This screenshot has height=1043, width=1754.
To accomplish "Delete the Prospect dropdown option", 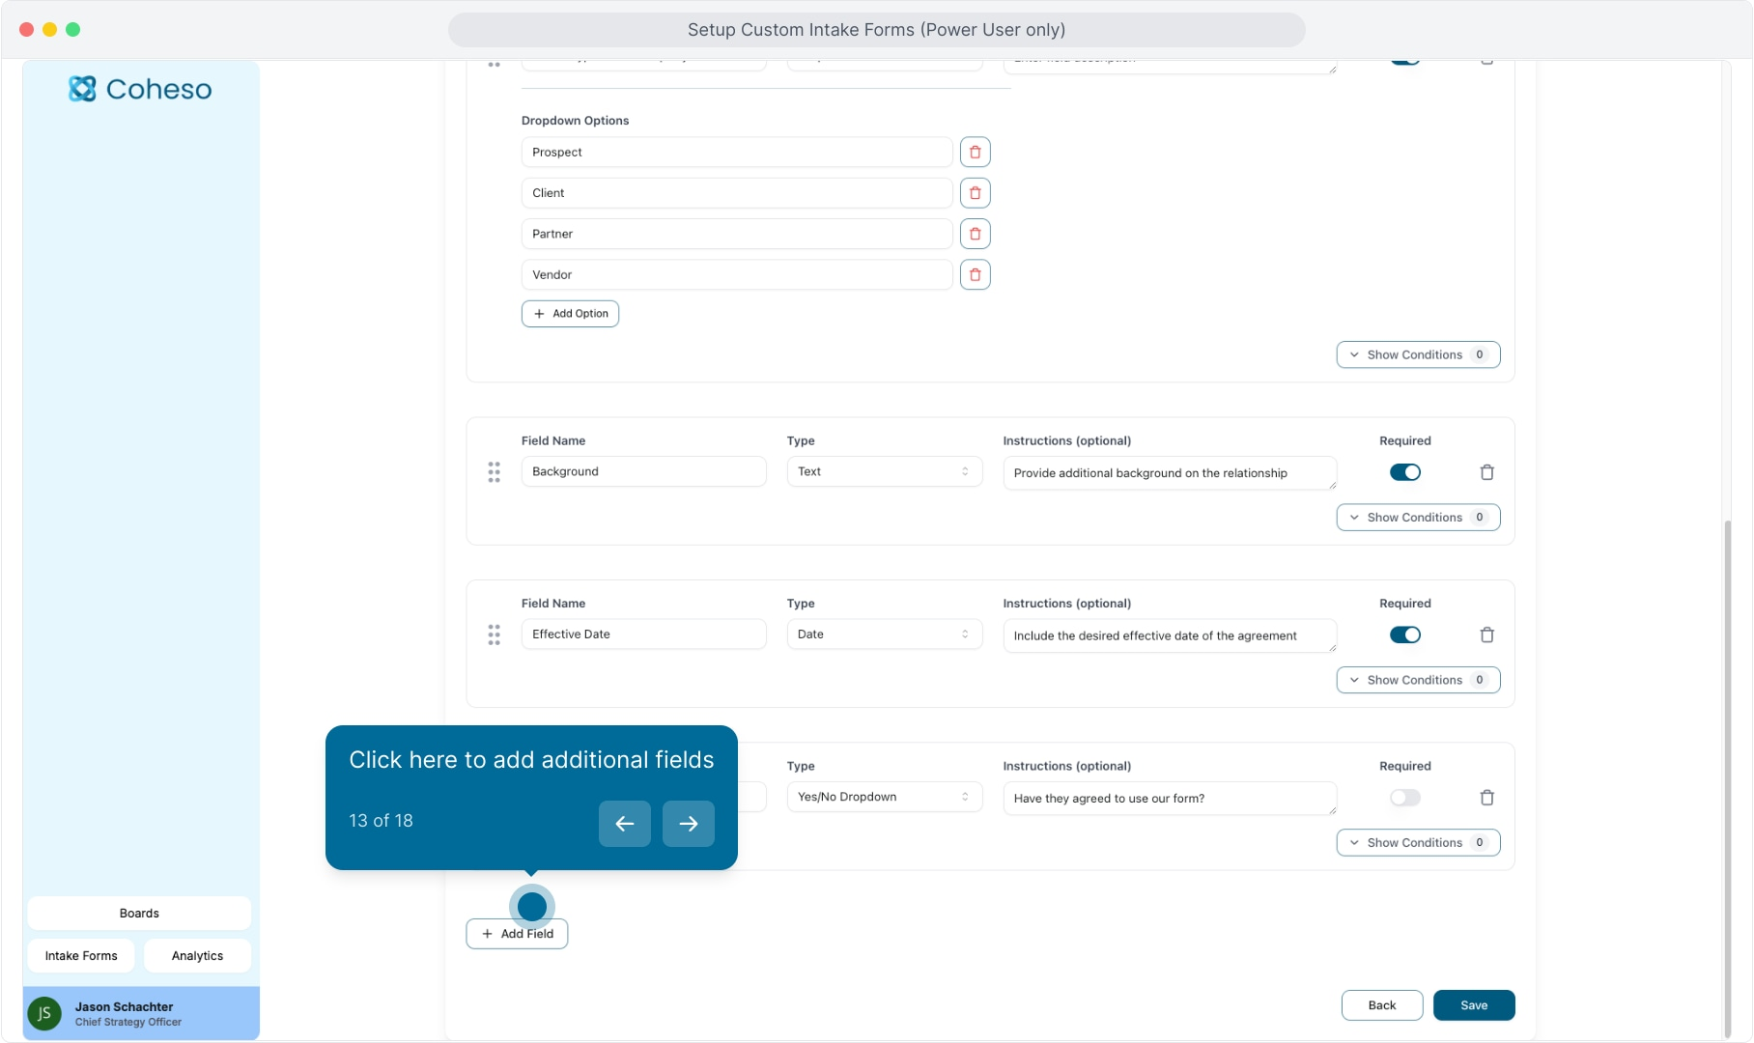I will click(x=975, y=153).
